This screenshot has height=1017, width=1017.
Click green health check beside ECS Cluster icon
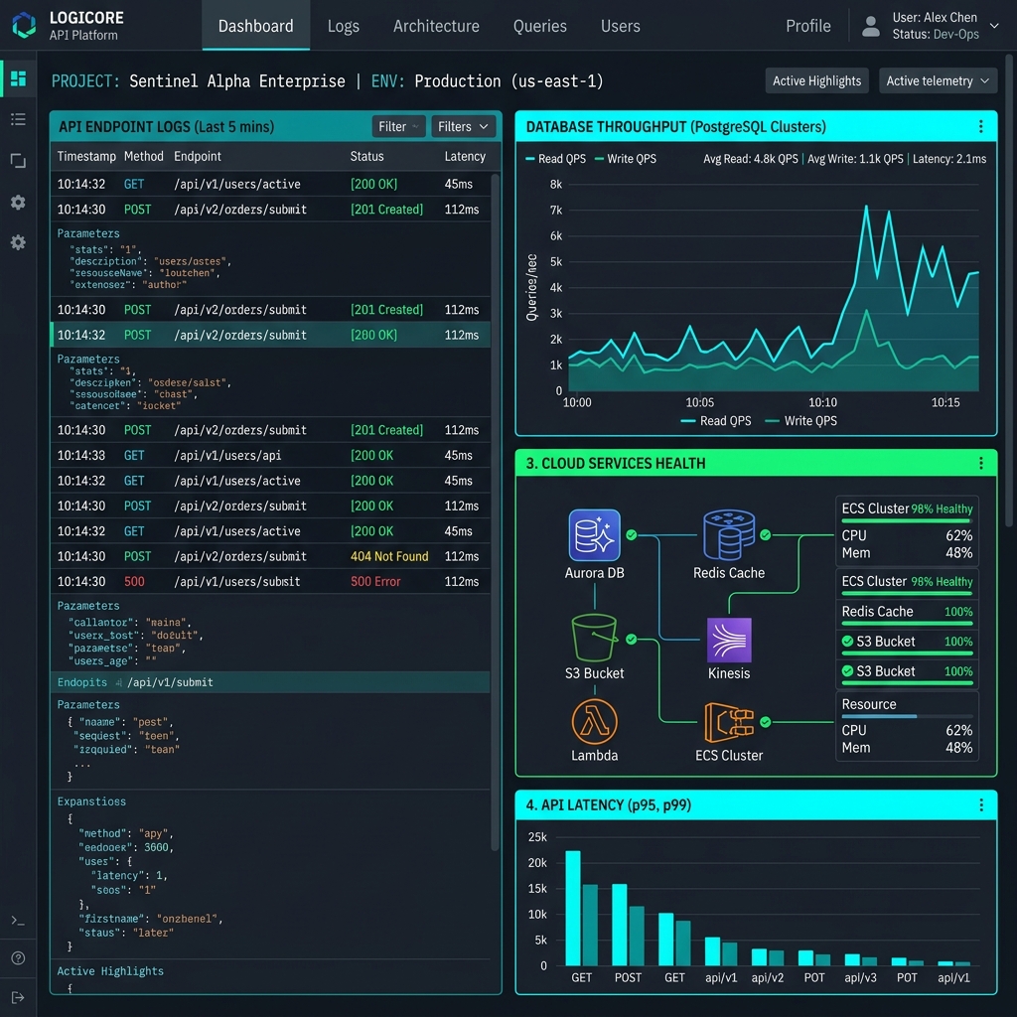[x=766, y=722]
